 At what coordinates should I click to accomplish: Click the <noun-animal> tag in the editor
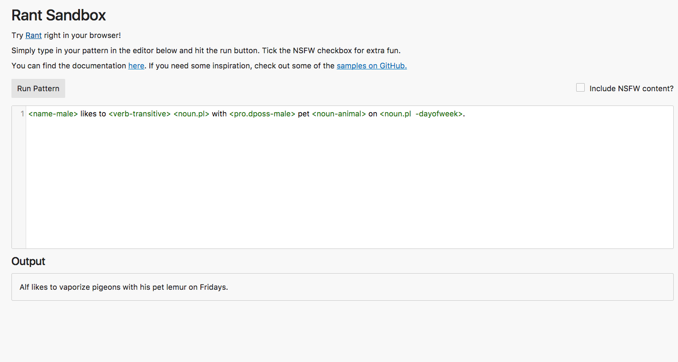point(339,114)
